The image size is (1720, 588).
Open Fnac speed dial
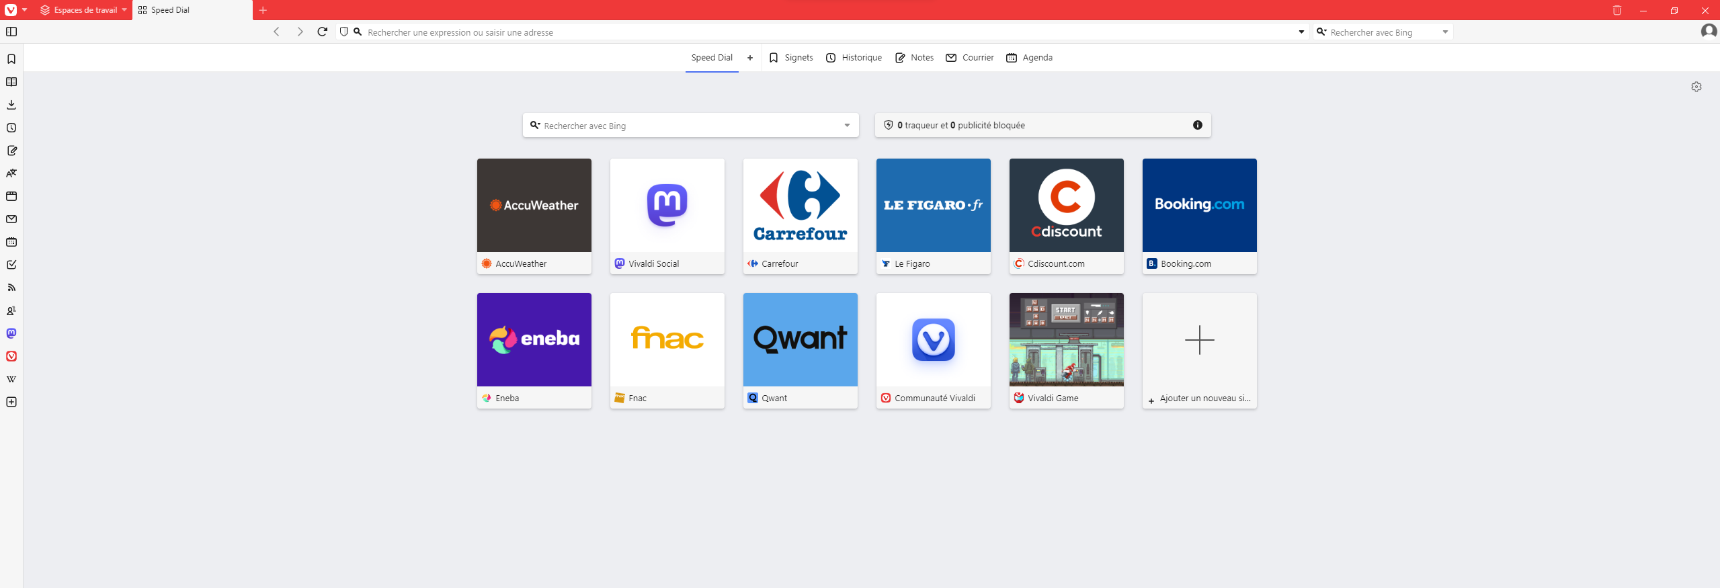(x=667, y=351)
